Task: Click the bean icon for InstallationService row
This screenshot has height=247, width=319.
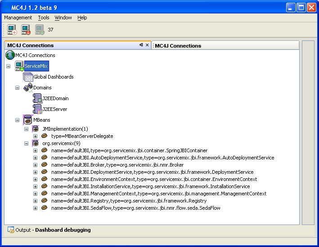Action: point(44,186)
